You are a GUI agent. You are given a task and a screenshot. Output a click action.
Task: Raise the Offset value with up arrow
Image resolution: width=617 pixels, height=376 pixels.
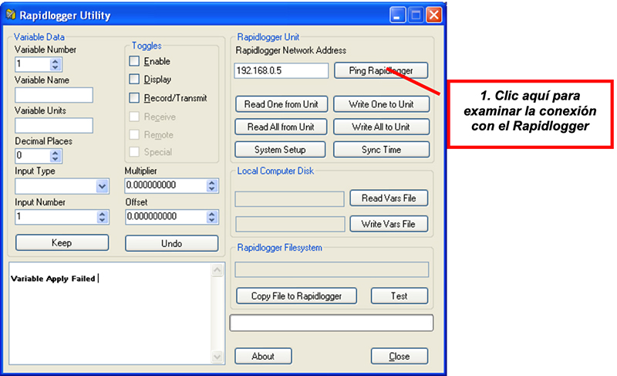(212, 214)
